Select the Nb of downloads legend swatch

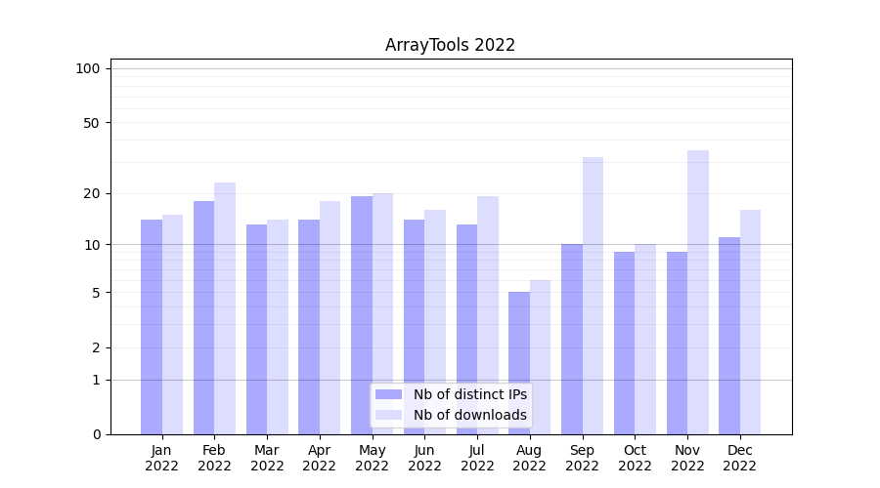[x=388, y=415]
